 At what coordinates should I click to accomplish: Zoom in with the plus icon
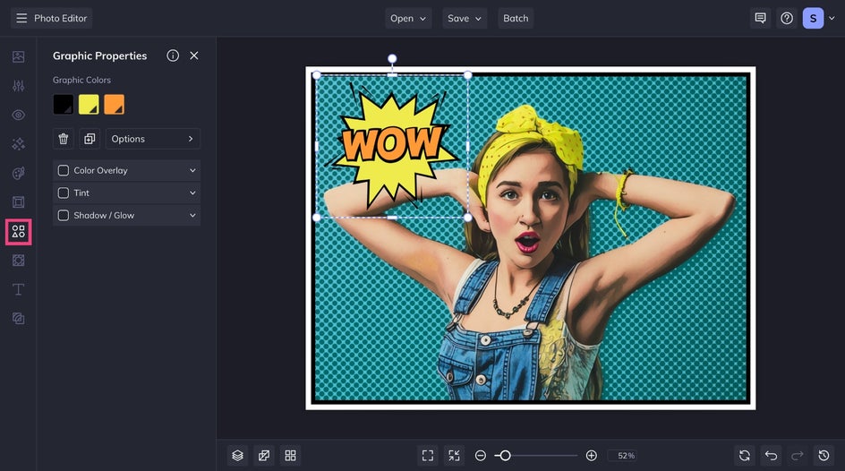click(591, 456)
